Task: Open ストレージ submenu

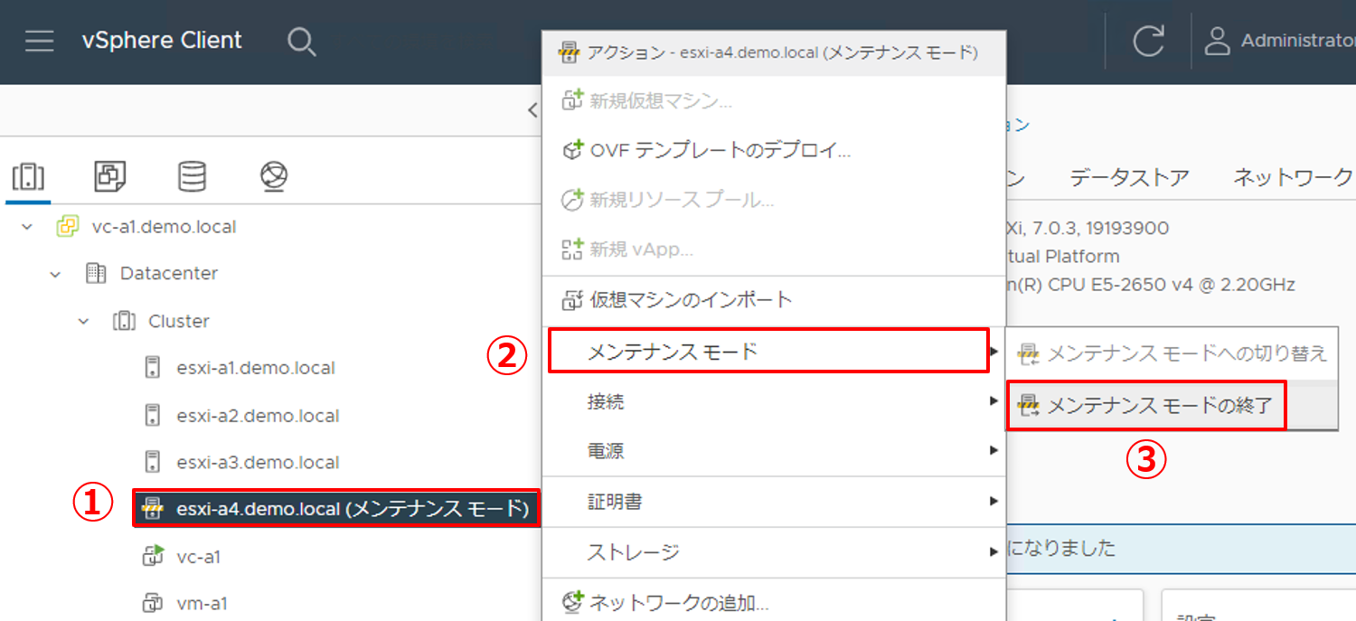Action: click(x=774, y=551)
